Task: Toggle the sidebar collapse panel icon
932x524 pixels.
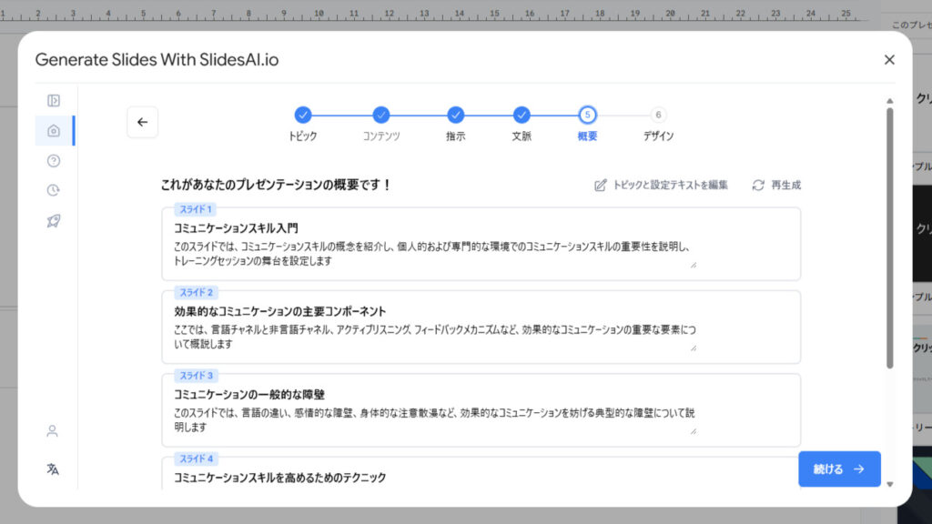Action: [x=54, y=101]
